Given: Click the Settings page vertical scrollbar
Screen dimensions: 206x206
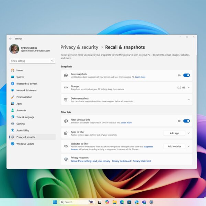Looking at the screenshot, I should tap(196, 104).
